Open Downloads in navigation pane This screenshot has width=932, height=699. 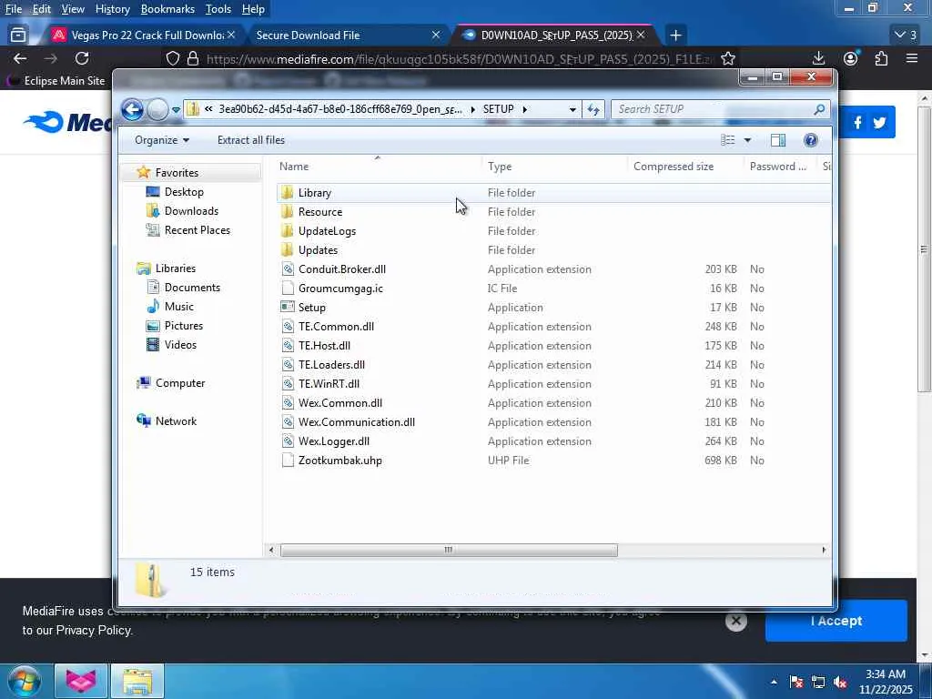pos(191,211)
